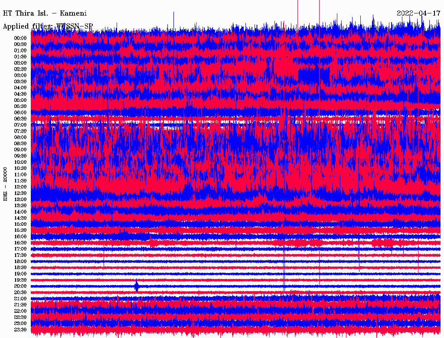
Task: Click the blue seismic event on 20:00 trace
Action: pyautogui.click(x=137, y=286)
